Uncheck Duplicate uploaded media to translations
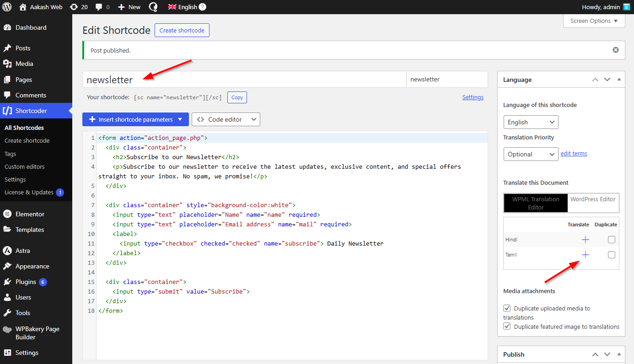 (x=507, y=308)
